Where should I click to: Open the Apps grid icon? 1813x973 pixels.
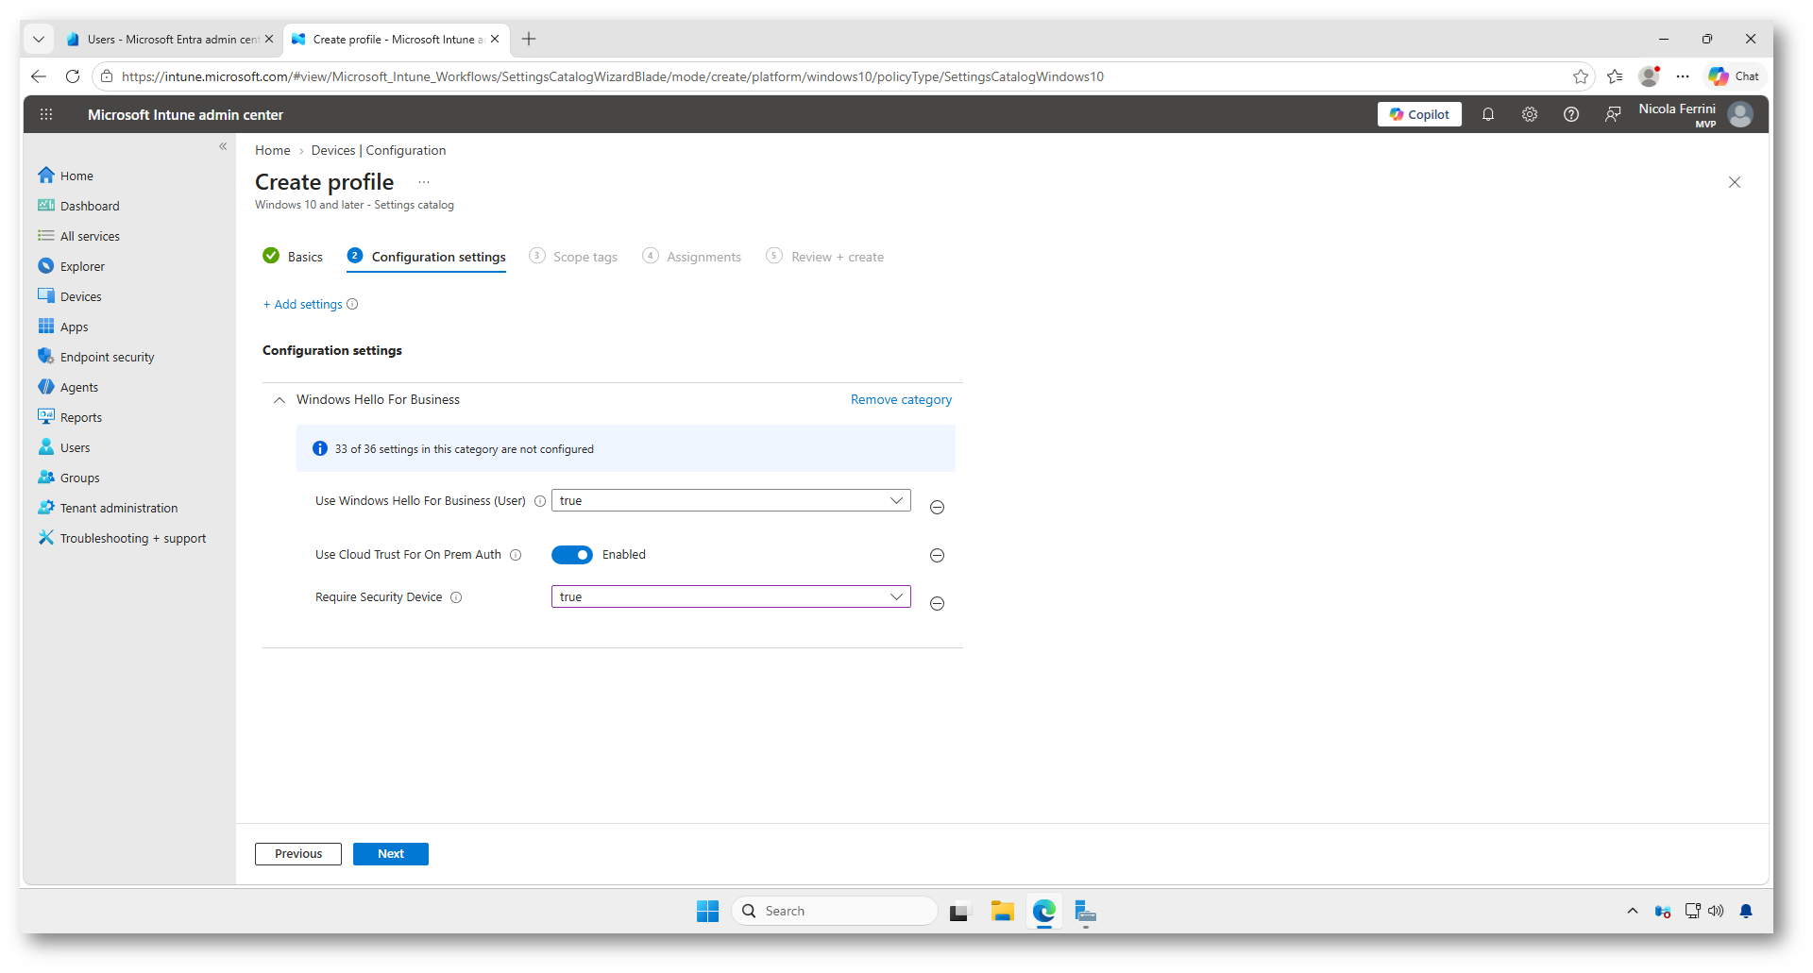tap(45, 327)
